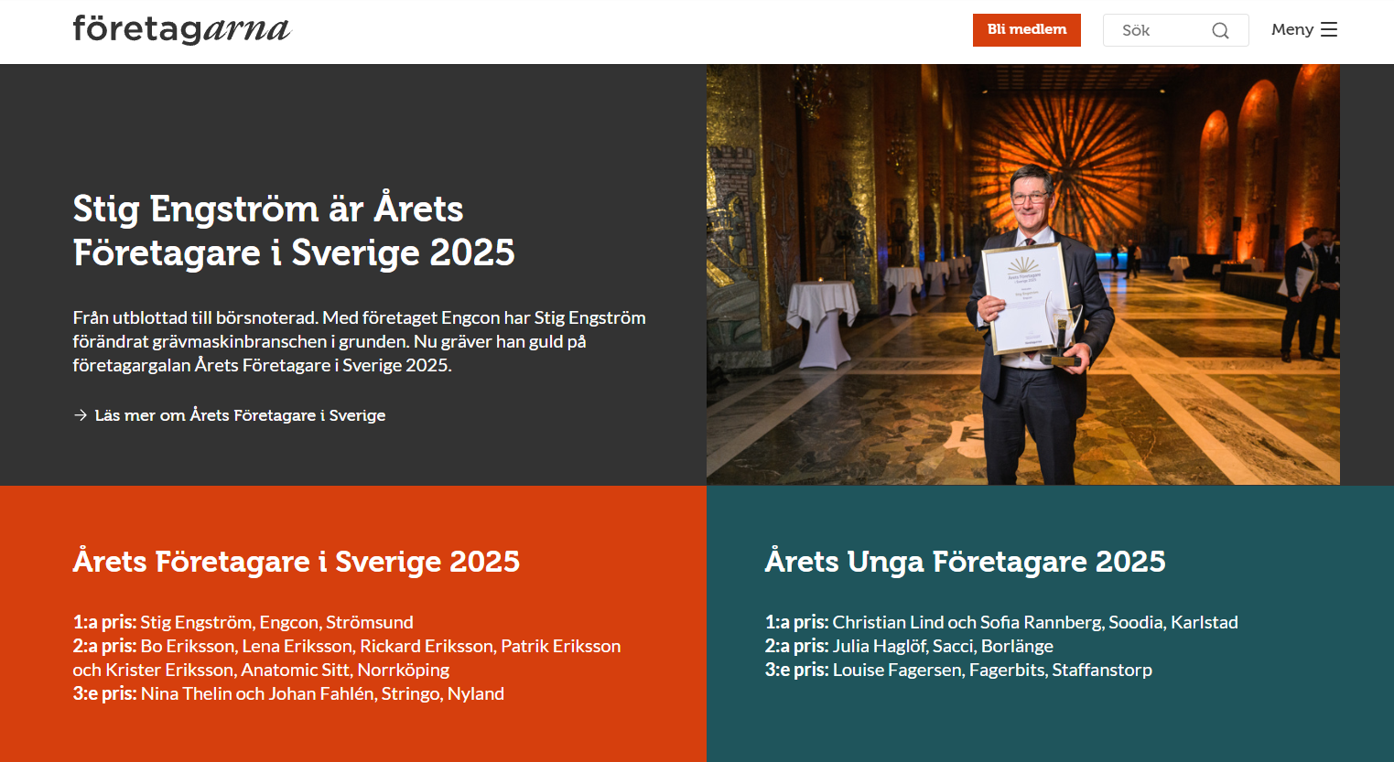Open the hamburger menu icon
The width and height of the screenshot is (1394, 762).
click(1329, 29)
